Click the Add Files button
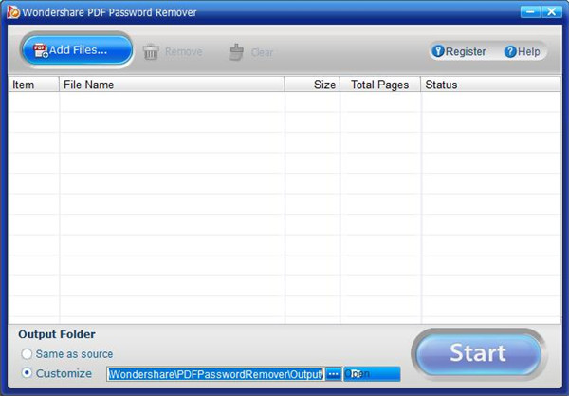The height and width of the screenshot is (396, 569). 77,50
